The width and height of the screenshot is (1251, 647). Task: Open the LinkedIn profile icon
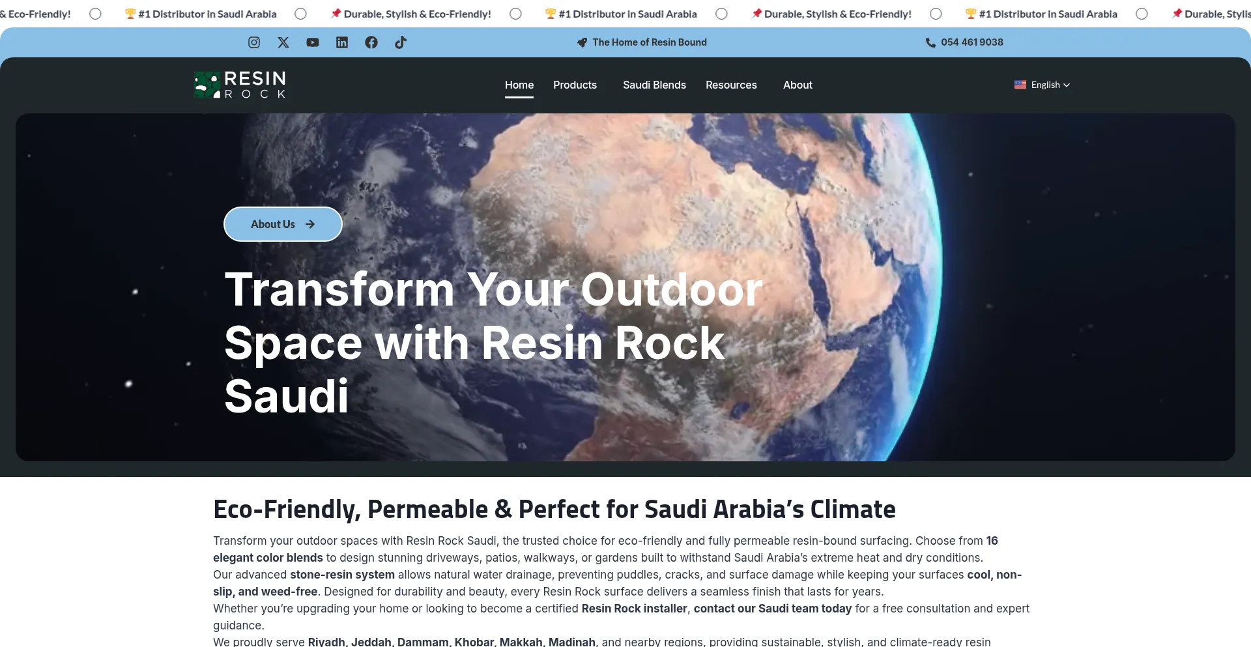coord(342,42)
